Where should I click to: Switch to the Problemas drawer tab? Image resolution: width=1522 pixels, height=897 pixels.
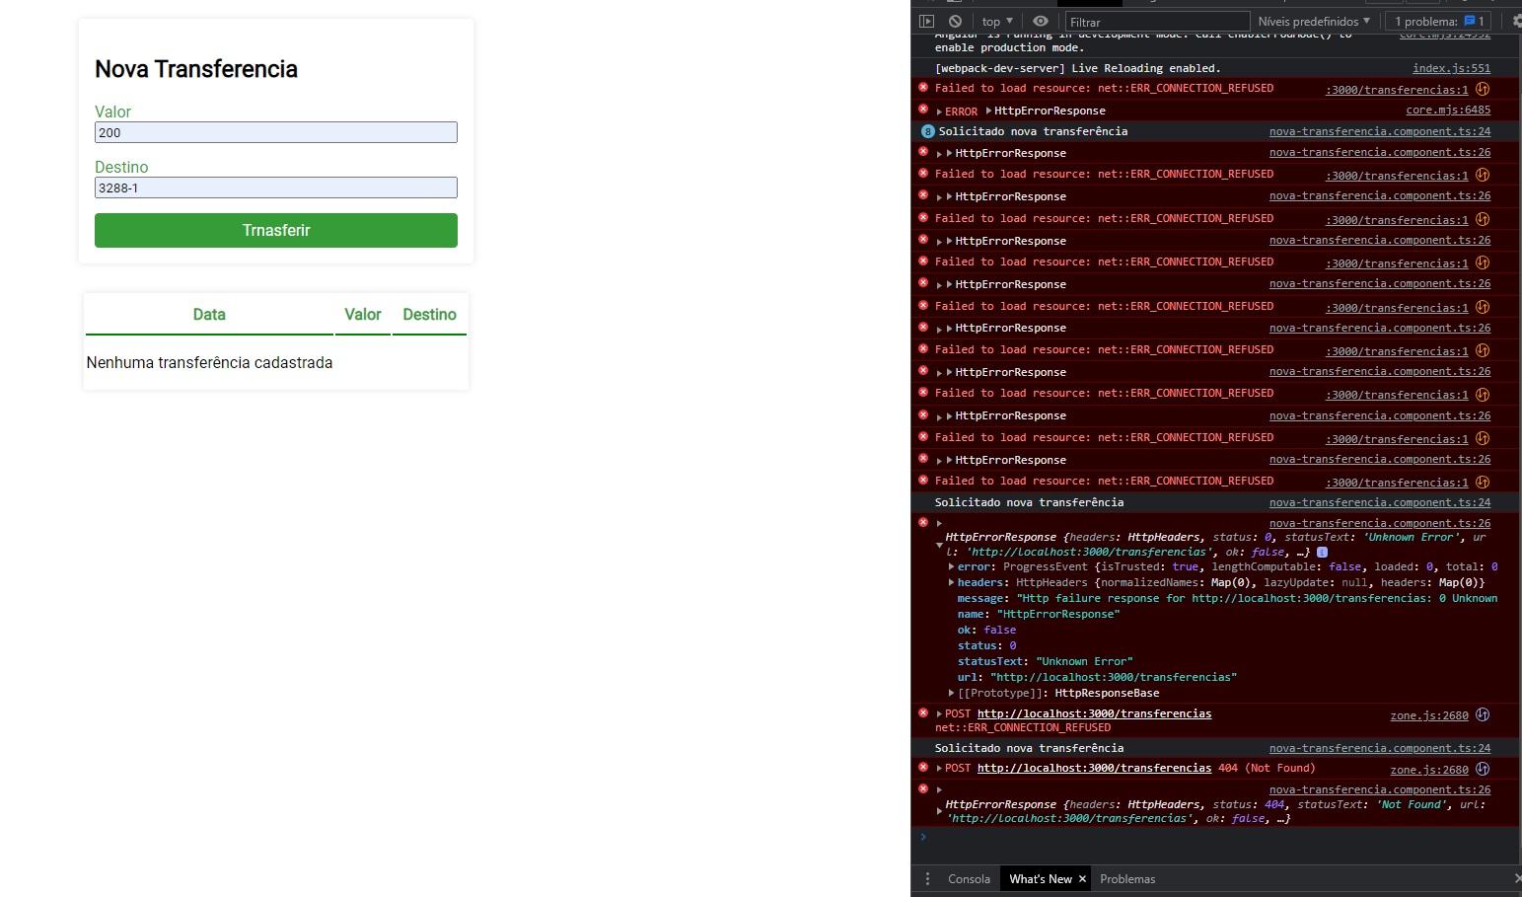point(1127,878)
